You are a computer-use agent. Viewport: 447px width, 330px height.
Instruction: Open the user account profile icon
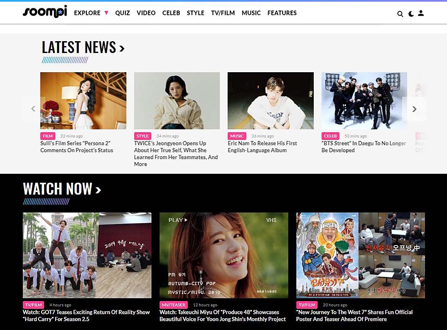click(x=421, y=13)
